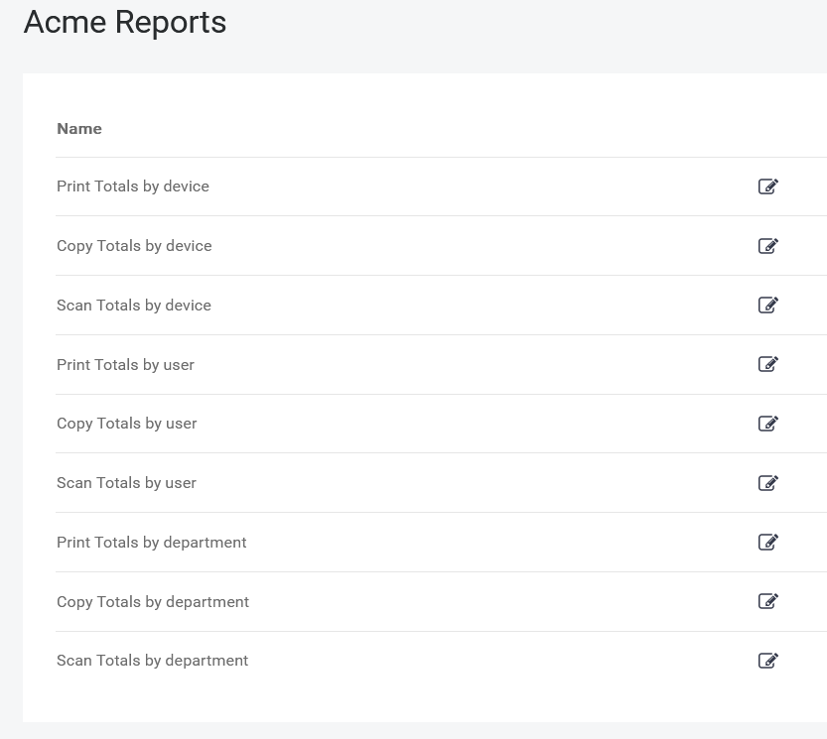Screen dimensions: 827x739
Task: Click the pencil icon for Print Totals by department
Action: coord(768,543)
